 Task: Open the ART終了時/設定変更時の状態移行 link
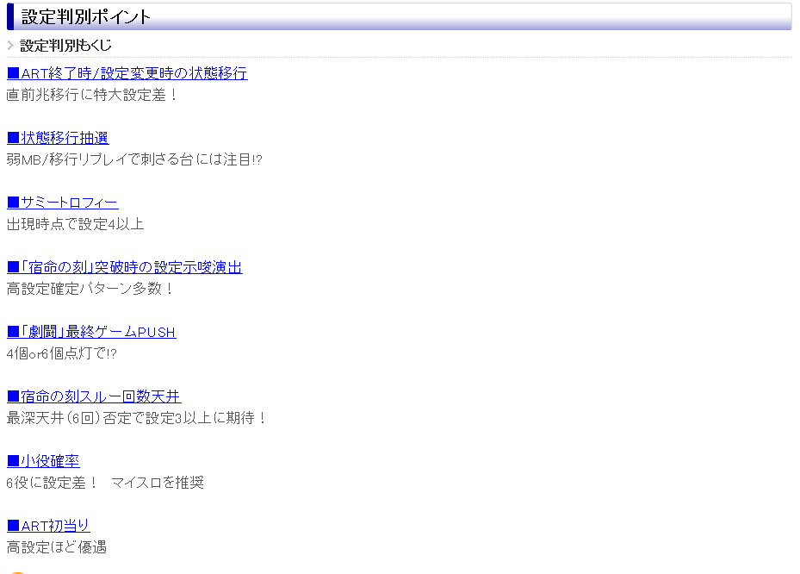pyautogui.click(x=127, y=73)
